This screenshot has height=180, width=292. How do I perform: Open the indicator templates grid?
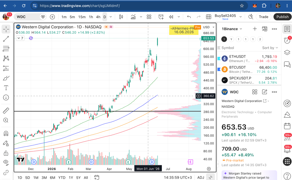pyautogui.click(x=149, y=17)
